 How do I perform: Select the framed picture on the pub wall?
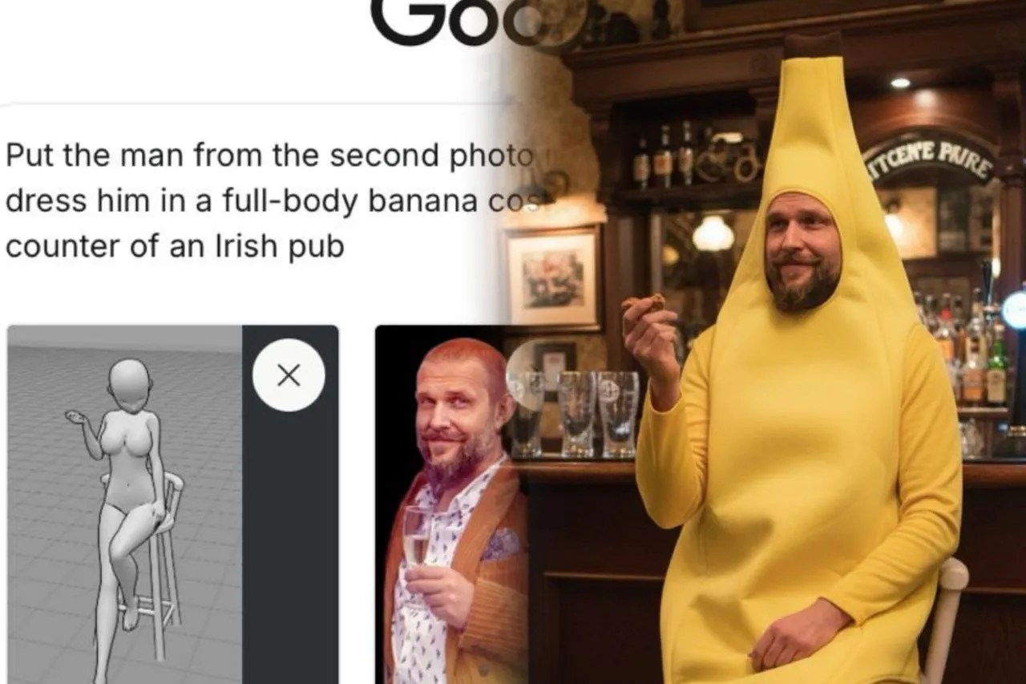pyautogui.click(x=552, y=277)
